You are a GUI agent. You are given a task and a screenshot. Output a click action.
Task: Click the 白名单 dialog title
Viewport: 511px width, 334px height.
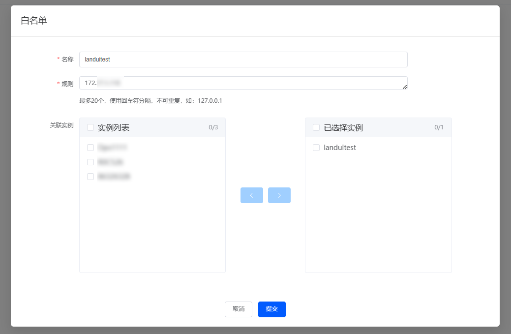(x=34, y=21)
